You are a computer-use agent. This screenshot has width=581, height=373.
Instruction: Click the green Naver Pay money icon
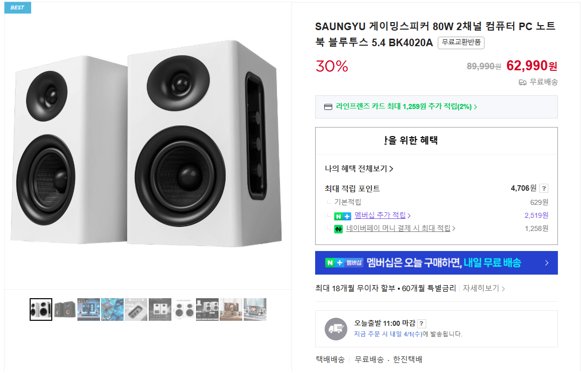[x=339, y=229]
